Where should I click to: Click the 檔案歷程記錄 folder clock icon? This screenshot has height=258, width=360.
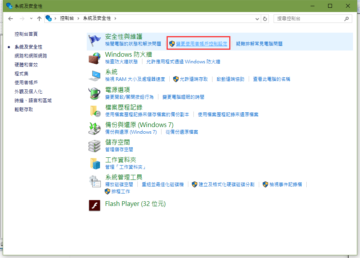[x=95, y=111]
